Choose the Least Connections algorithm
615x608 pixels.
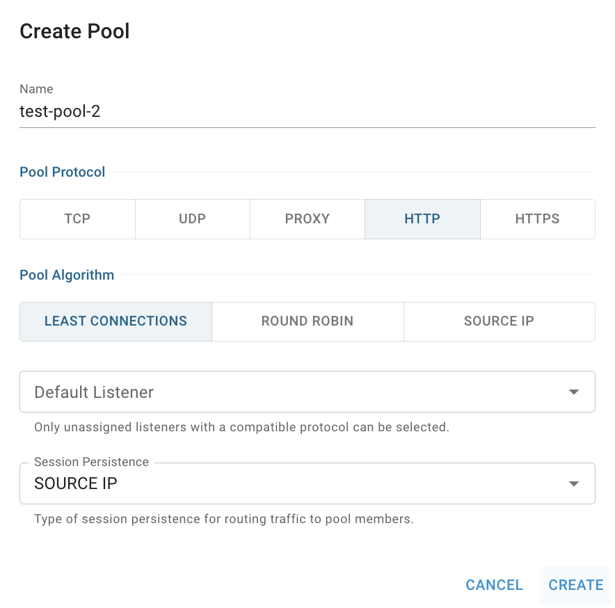(x=115, y=321)
